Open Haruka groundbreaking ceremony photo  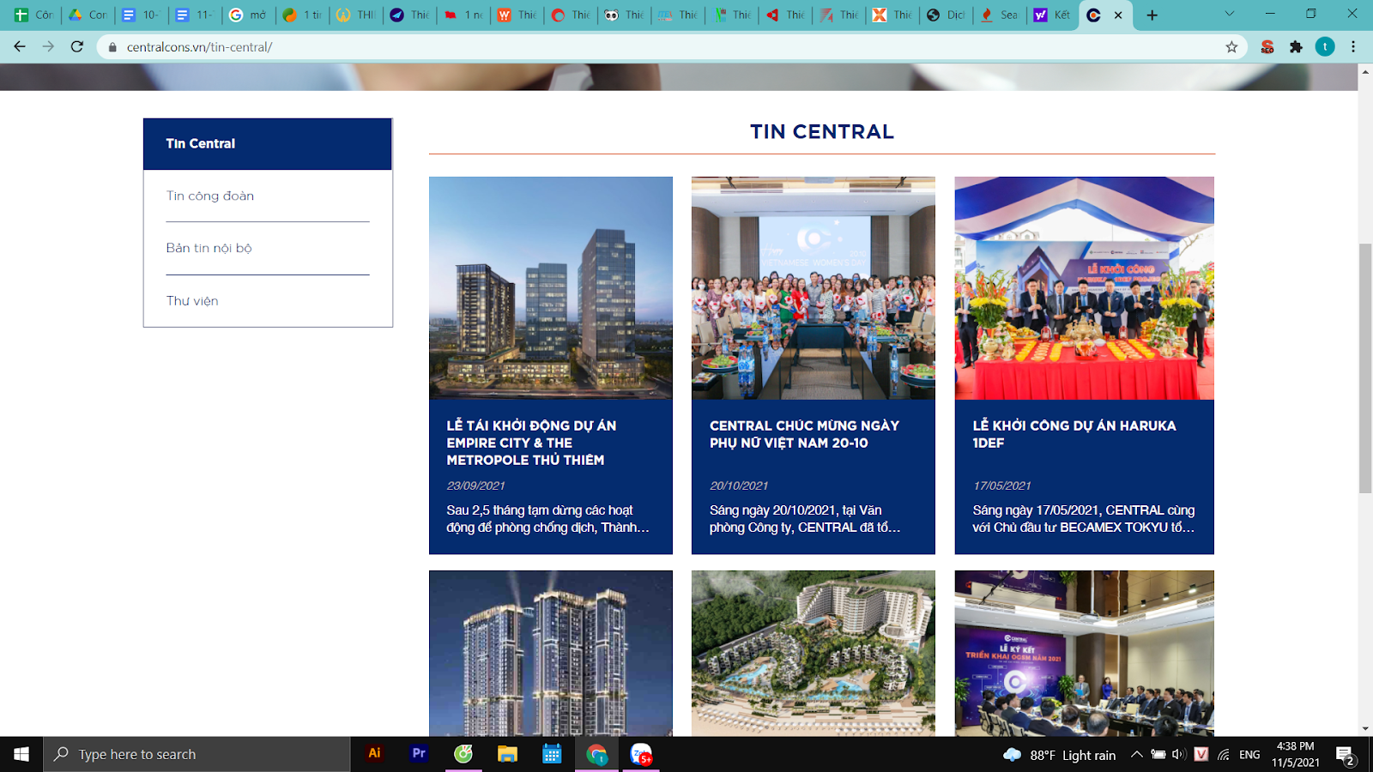pos(1085,288)
